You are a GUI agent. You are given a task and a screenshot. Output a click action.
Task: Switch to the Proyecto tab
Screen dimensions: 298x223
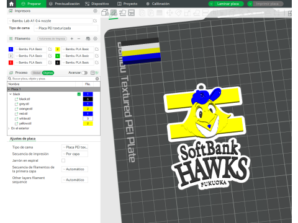pyautogui.click(x=127, y=4)
